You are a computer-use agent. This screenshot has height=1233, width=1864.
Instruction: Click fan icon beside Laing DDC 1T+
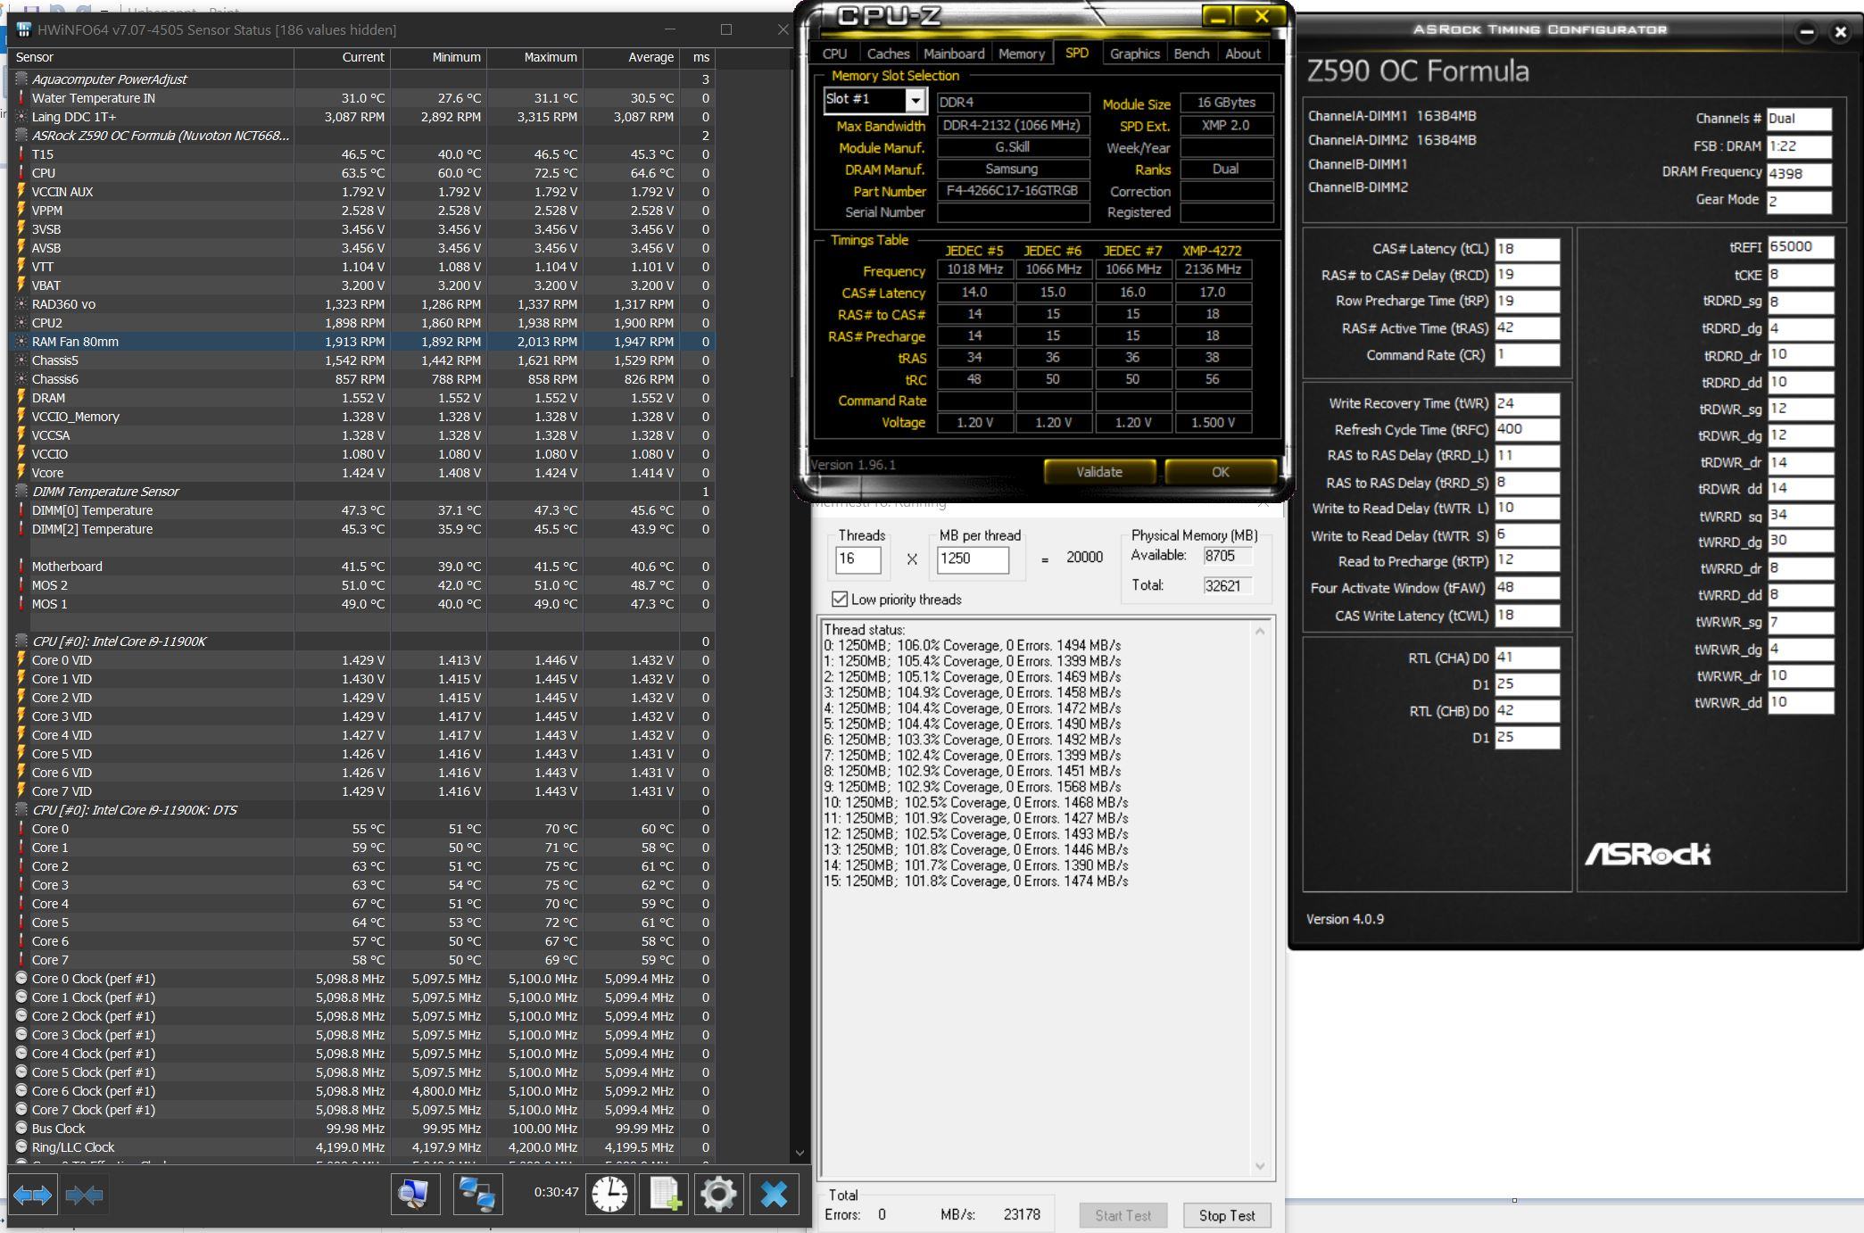point(21,117)
